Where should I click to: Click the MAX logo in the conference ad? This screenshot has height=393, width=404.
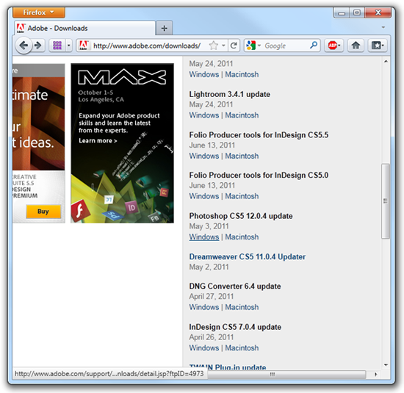point(122,77)
